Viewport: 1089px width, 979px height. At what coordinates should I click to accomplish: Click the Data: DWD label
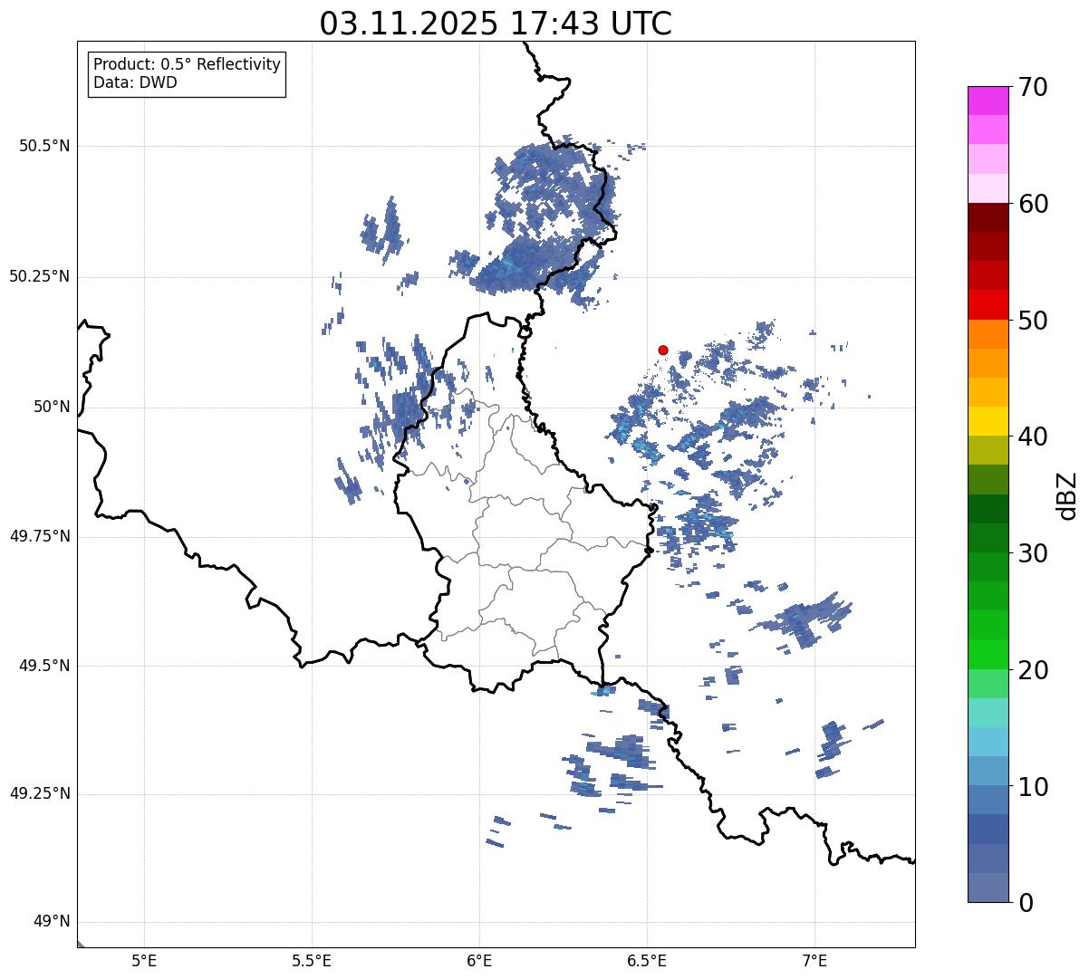[x=135, y=82]
